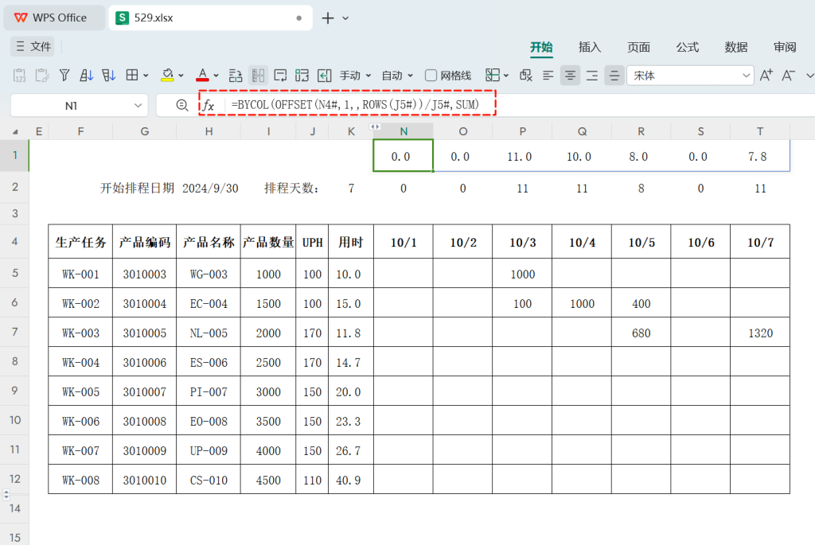Image resolution: width=815 pixels, height=545 pixels.
Task: Click the wrap text icon
Action: point(280,76)
